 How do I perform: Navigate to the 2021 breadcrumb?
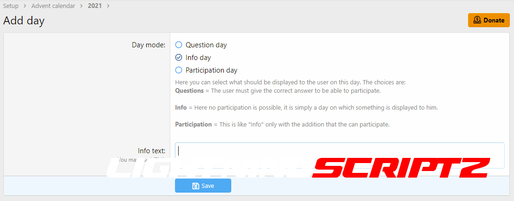[95, 6]
